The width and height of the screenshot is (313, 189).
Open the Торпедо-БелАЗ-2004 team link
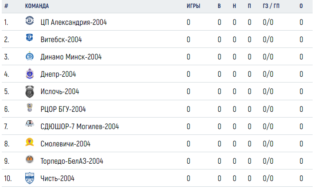(72, 161)
